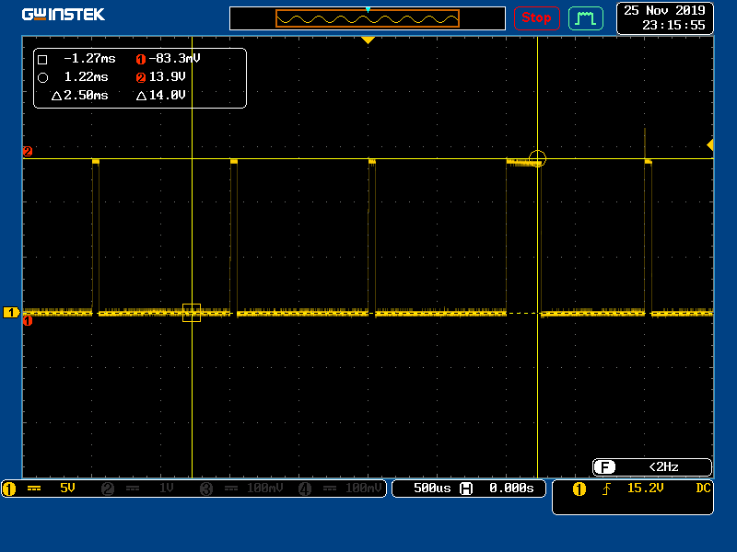Viewport: 737px width, 552px height.
Task: Click the waveform memory overview bar
Action: [368, 18]
